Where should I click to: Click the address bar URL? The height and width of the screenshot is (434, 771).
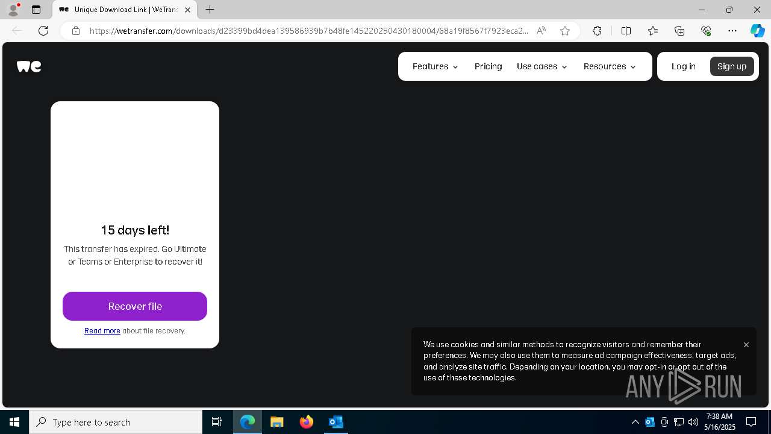point(308,31)
